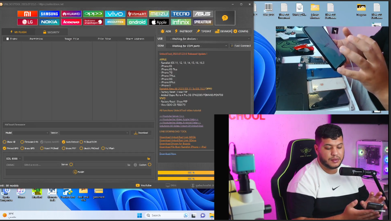The height and width of the screenshot is (221, 391).
Task: Open Download UnlockTool Link MEGA
Action: 177,137
